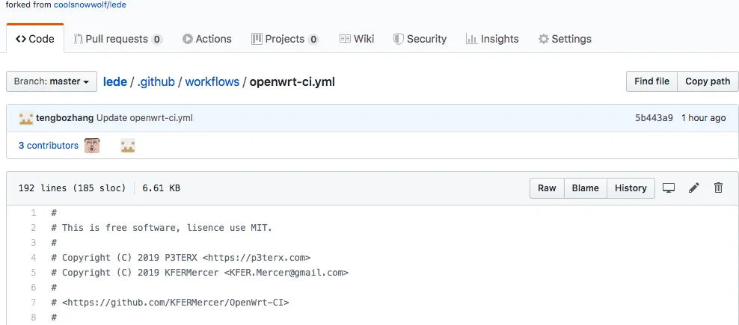
Task: Open file History
Action: [x=631, y=188]
